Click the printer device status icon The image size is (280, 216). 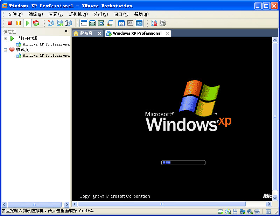coord(257,211)
